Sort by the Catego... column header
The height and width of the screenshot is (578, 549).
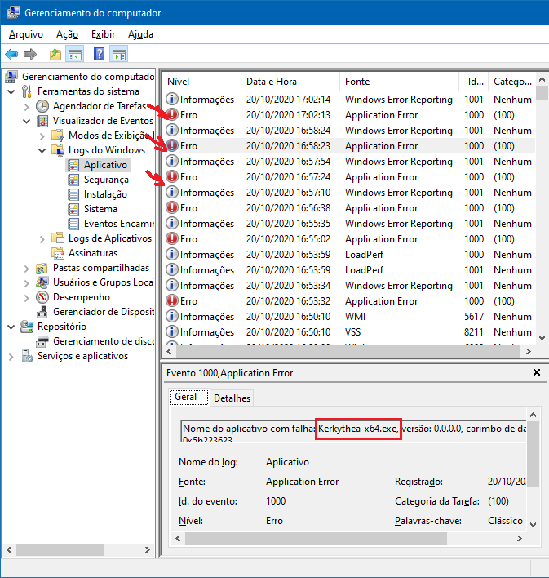tap(511, 82)
